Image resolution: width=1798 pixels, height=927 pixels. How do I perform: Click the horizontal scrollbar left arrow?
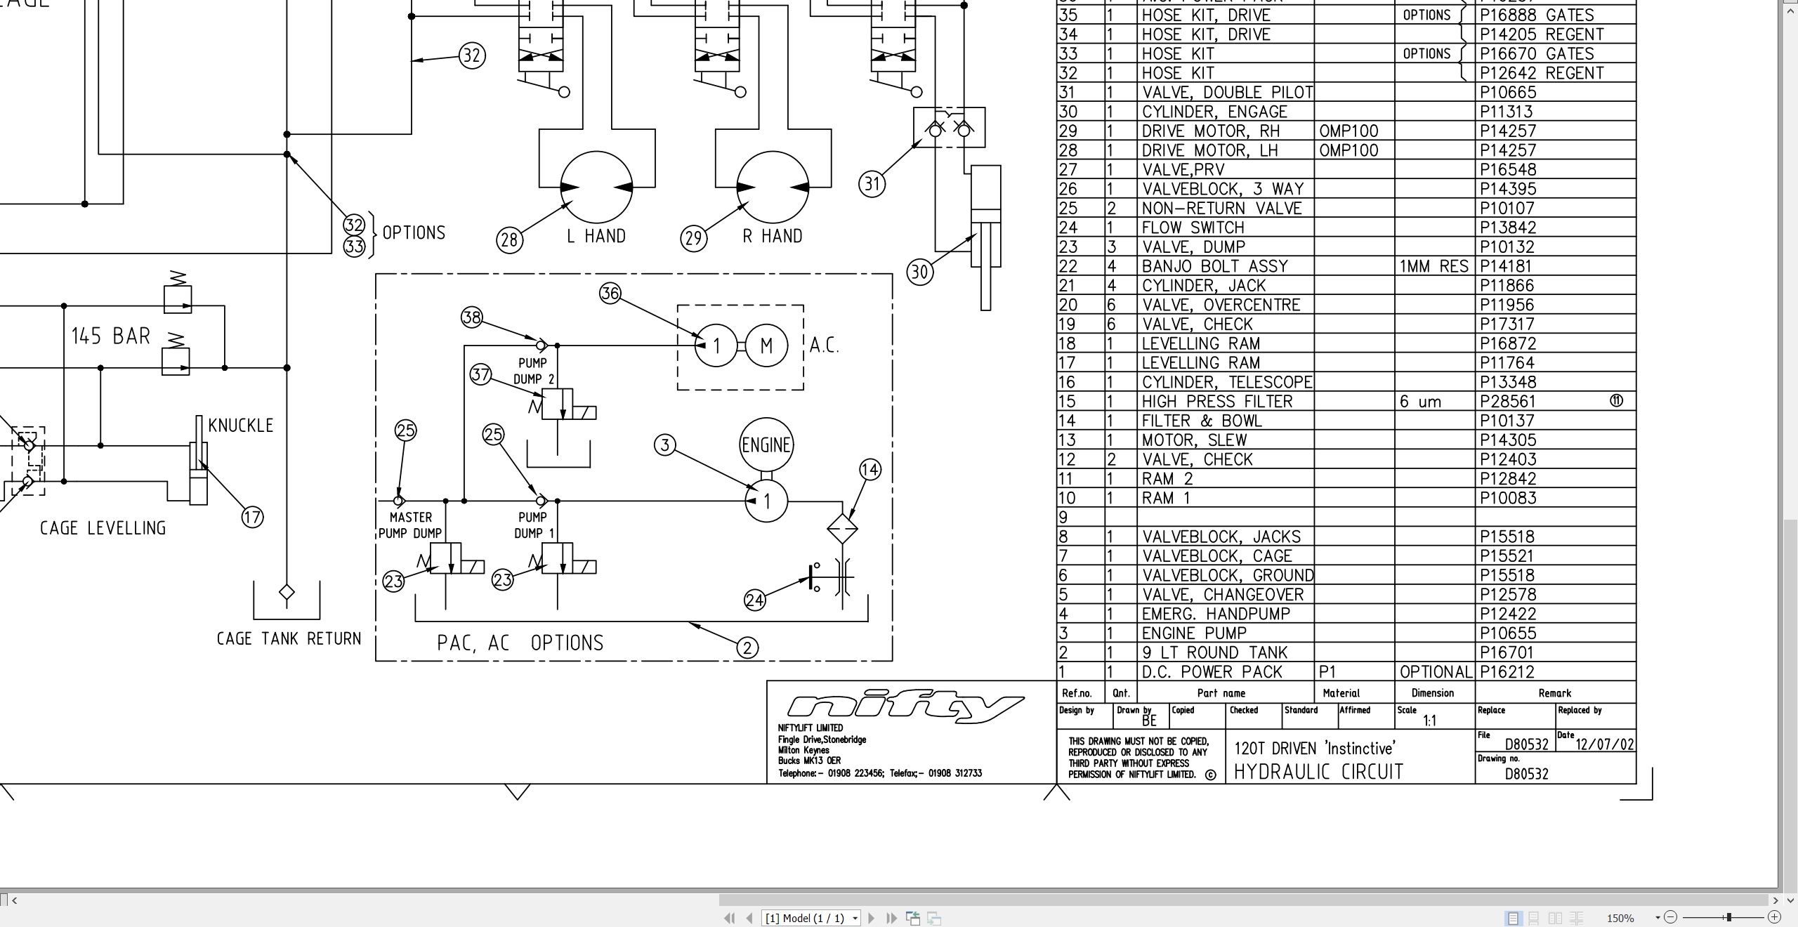(x=14, y=900)
